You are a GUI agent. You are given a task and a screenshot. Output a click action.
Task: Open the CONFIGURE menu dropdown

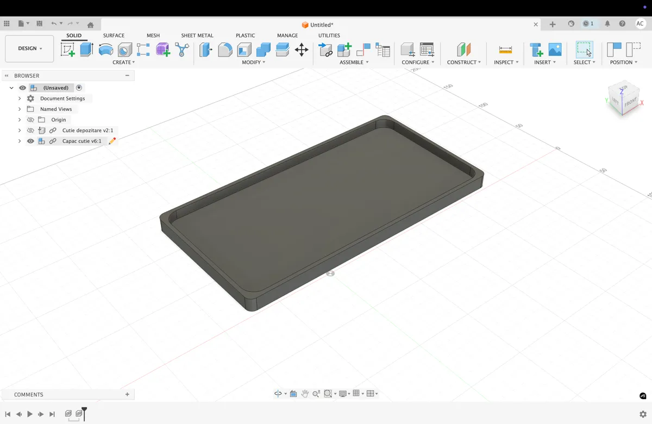418,63
